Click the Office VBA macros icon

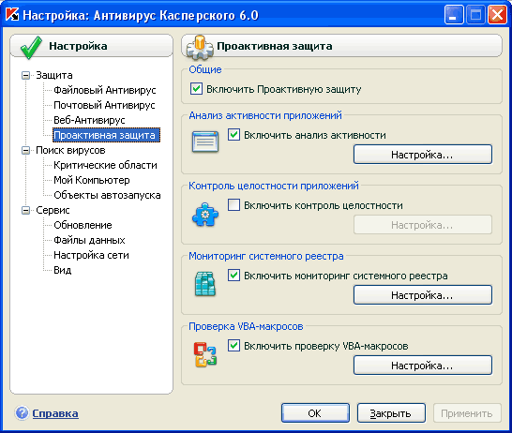point(205,354)
